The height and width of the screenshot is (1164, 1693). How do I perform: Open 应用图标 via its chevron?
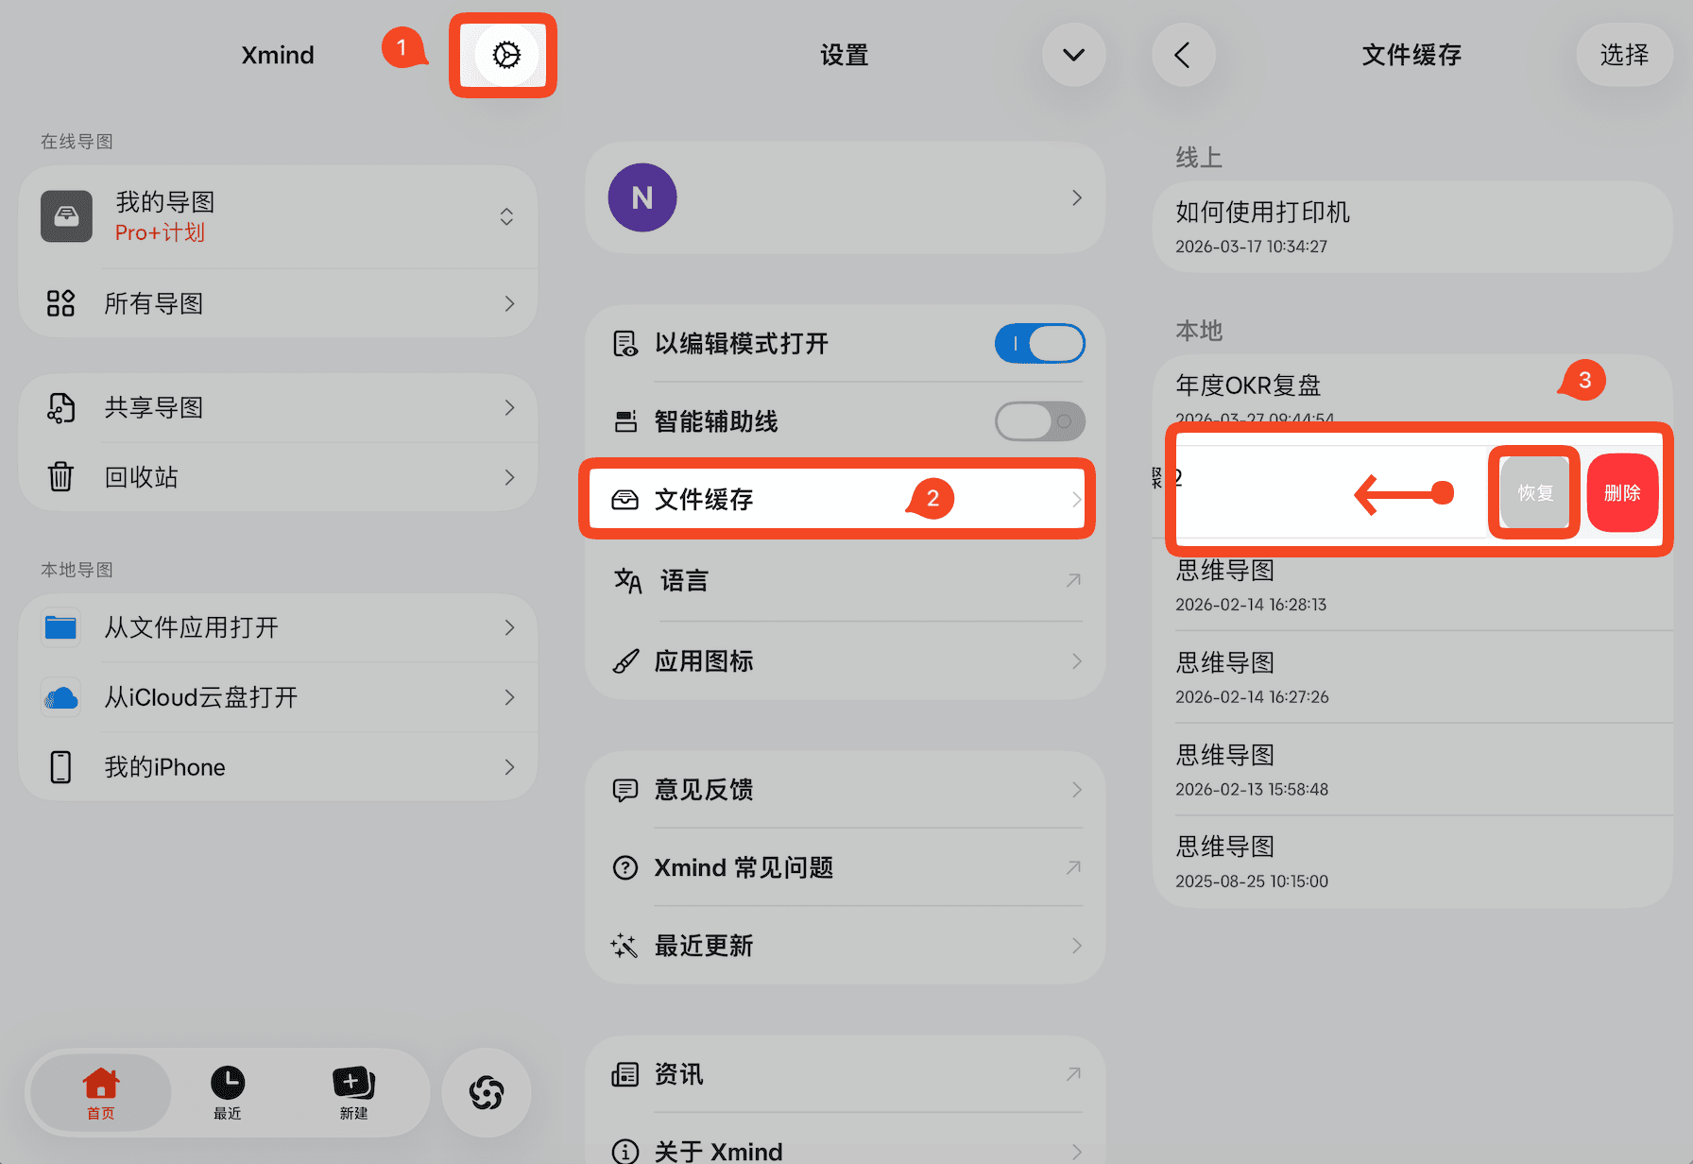(x=1077, y=661)
